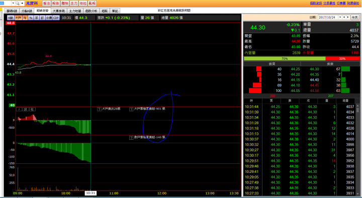Click the tick row at 10:31:44
This screenshot has height=198, width=362.
pos(300,107)
